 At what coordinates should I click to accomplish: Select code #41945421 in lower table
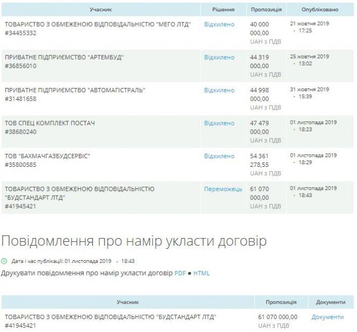(x=20, y=326)
